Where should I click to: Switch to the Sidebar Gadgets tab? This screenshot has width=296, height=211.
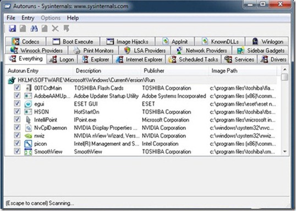pyautogui.click(x=260, y=51)
